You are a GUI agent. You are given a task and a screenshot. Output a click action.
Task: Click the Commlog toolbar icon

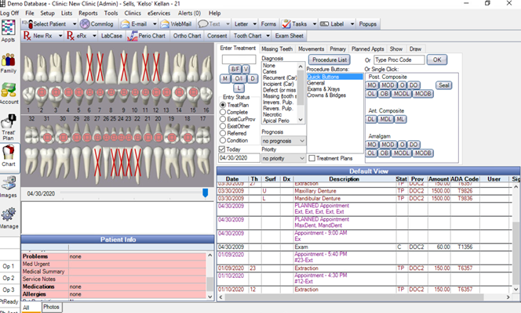[85, 23]
